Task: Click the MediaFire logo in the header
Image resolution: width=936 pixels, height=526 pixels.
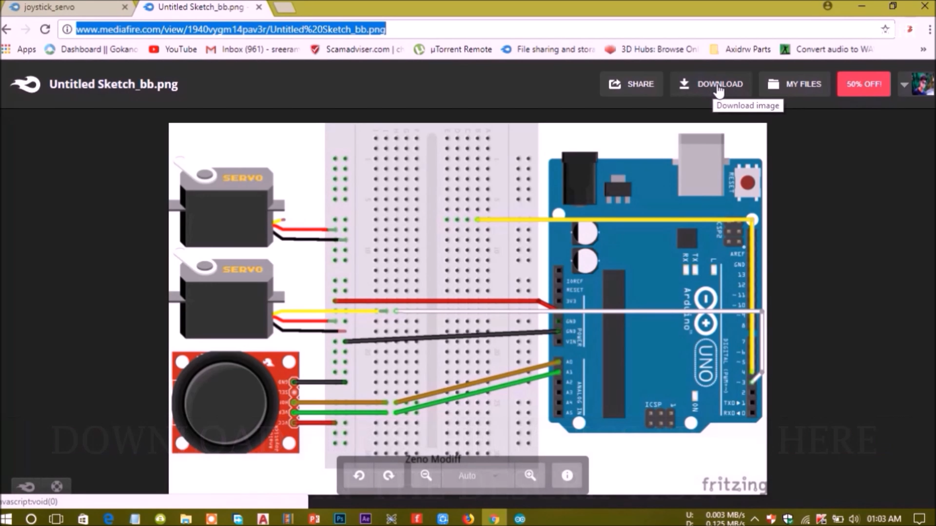Action: click(x=24, y=84)
